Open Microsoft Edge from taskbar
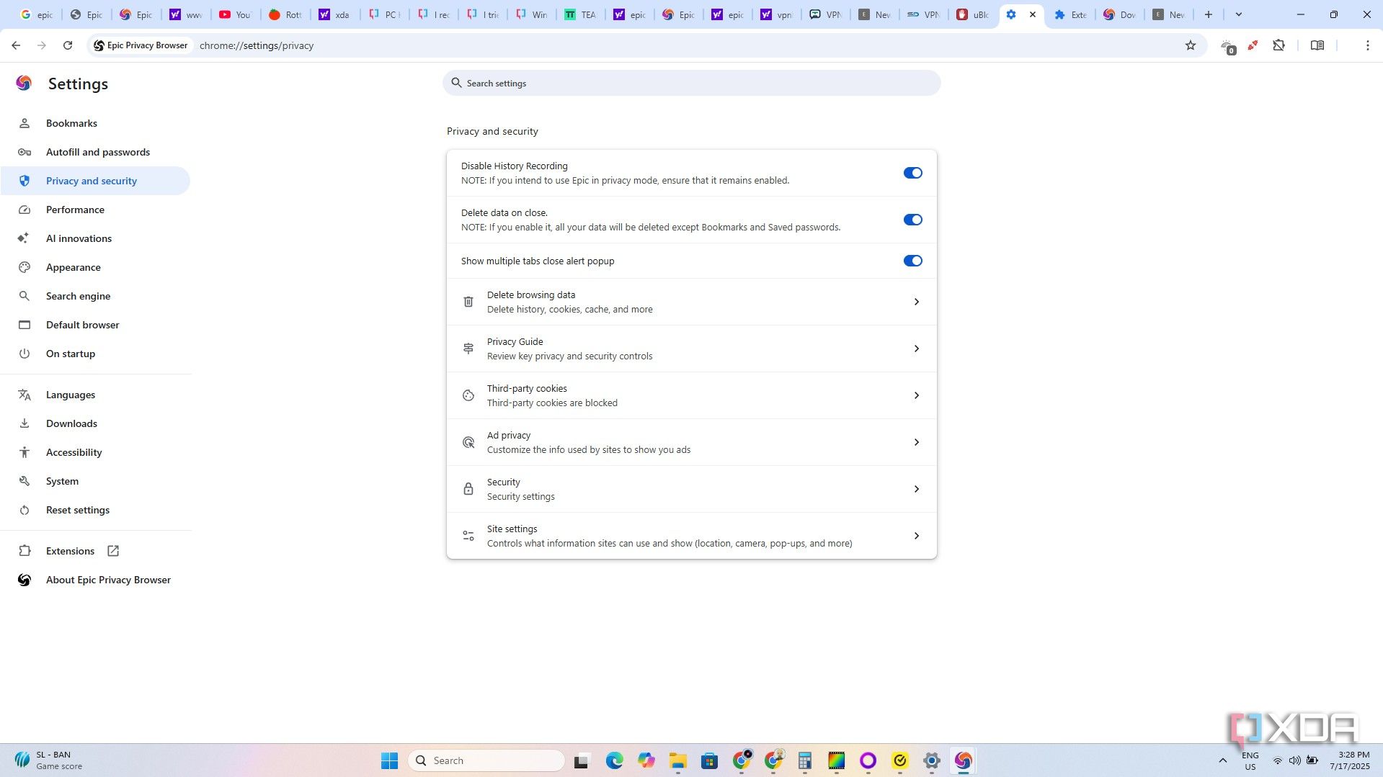1383x777 pixels. click(614, 760)
